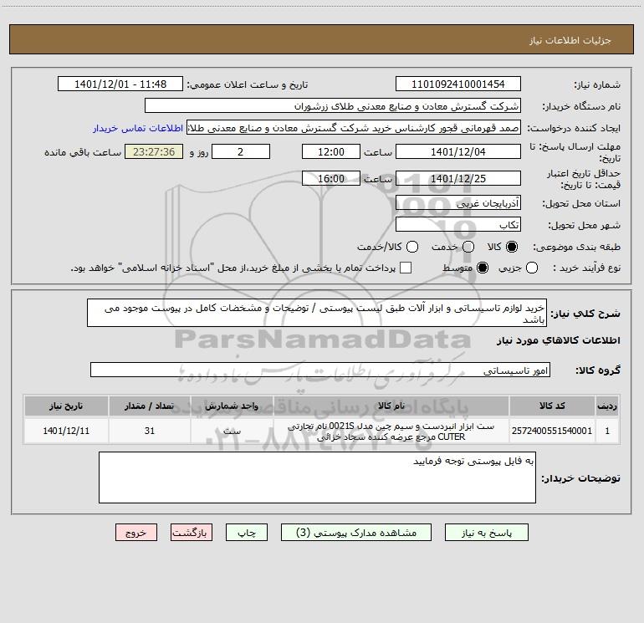Select the کالا/خدمت radio button
644x623 pixels.
click(412, 247)
